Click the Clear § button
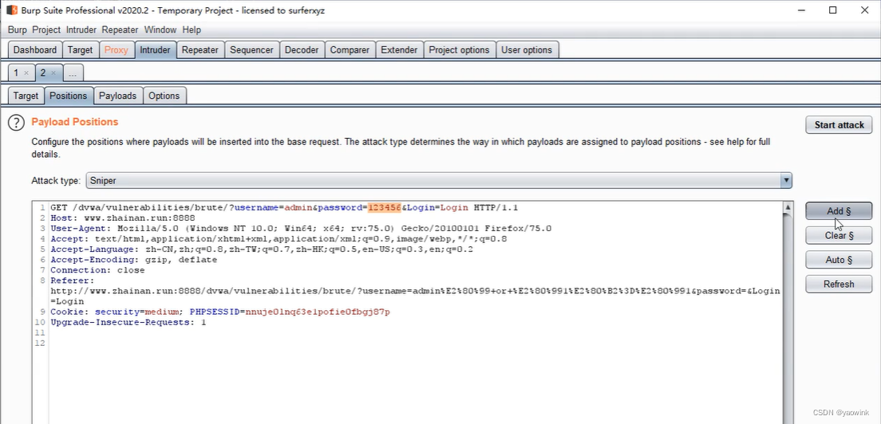The width and height of the screenshot is (881, 424). [x=839, y=236]
